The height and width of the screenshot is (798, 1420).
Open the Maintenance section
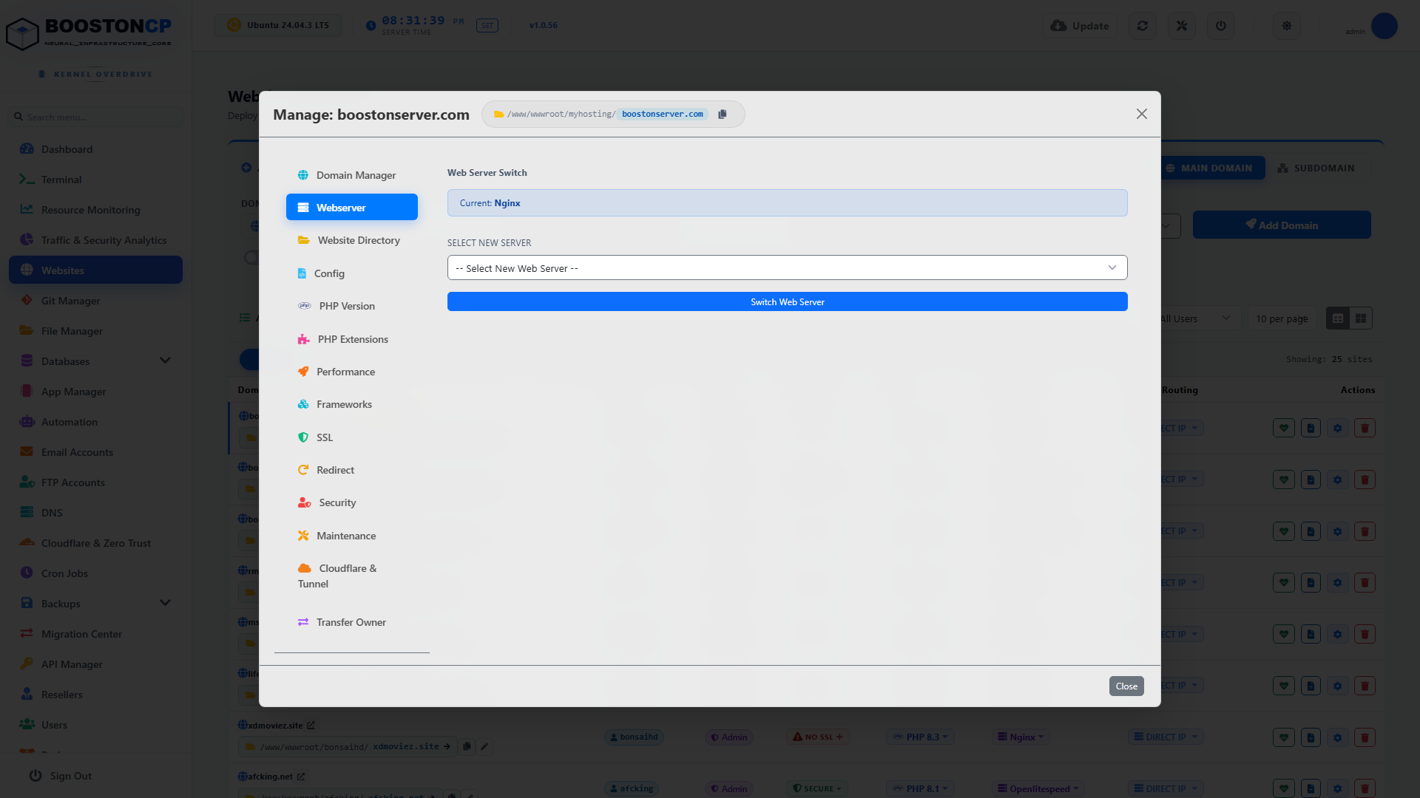[352, 536]
